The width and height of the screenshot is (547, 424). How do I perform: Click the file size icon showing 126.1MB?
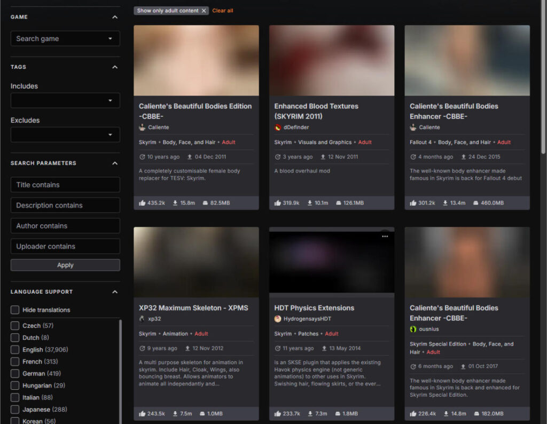(338, 203)
